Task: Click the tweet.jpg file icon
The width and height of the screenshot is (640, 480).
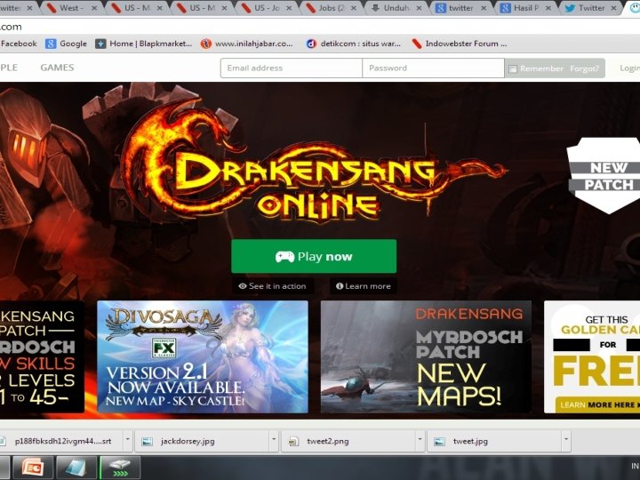Action: point(439,441)
